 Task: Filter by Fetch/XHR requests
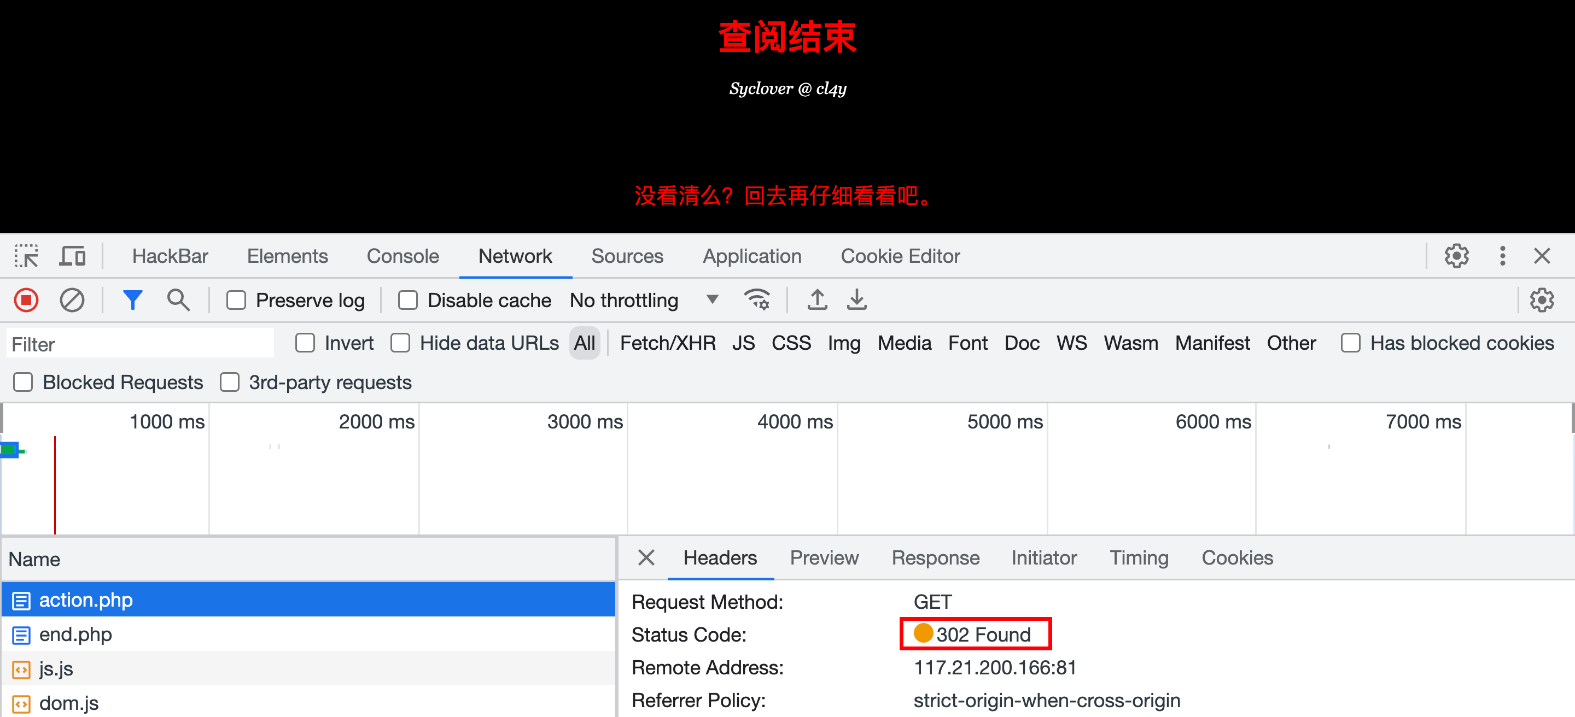click(667, 343)
